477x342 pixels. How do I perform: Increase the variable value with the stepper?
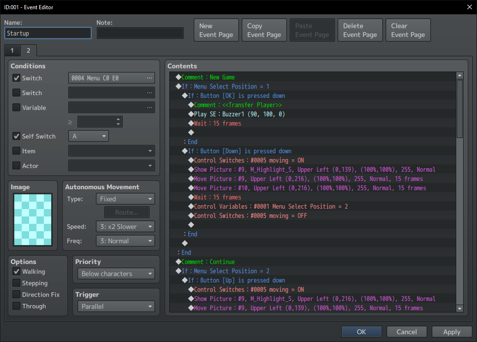point(119,119)
